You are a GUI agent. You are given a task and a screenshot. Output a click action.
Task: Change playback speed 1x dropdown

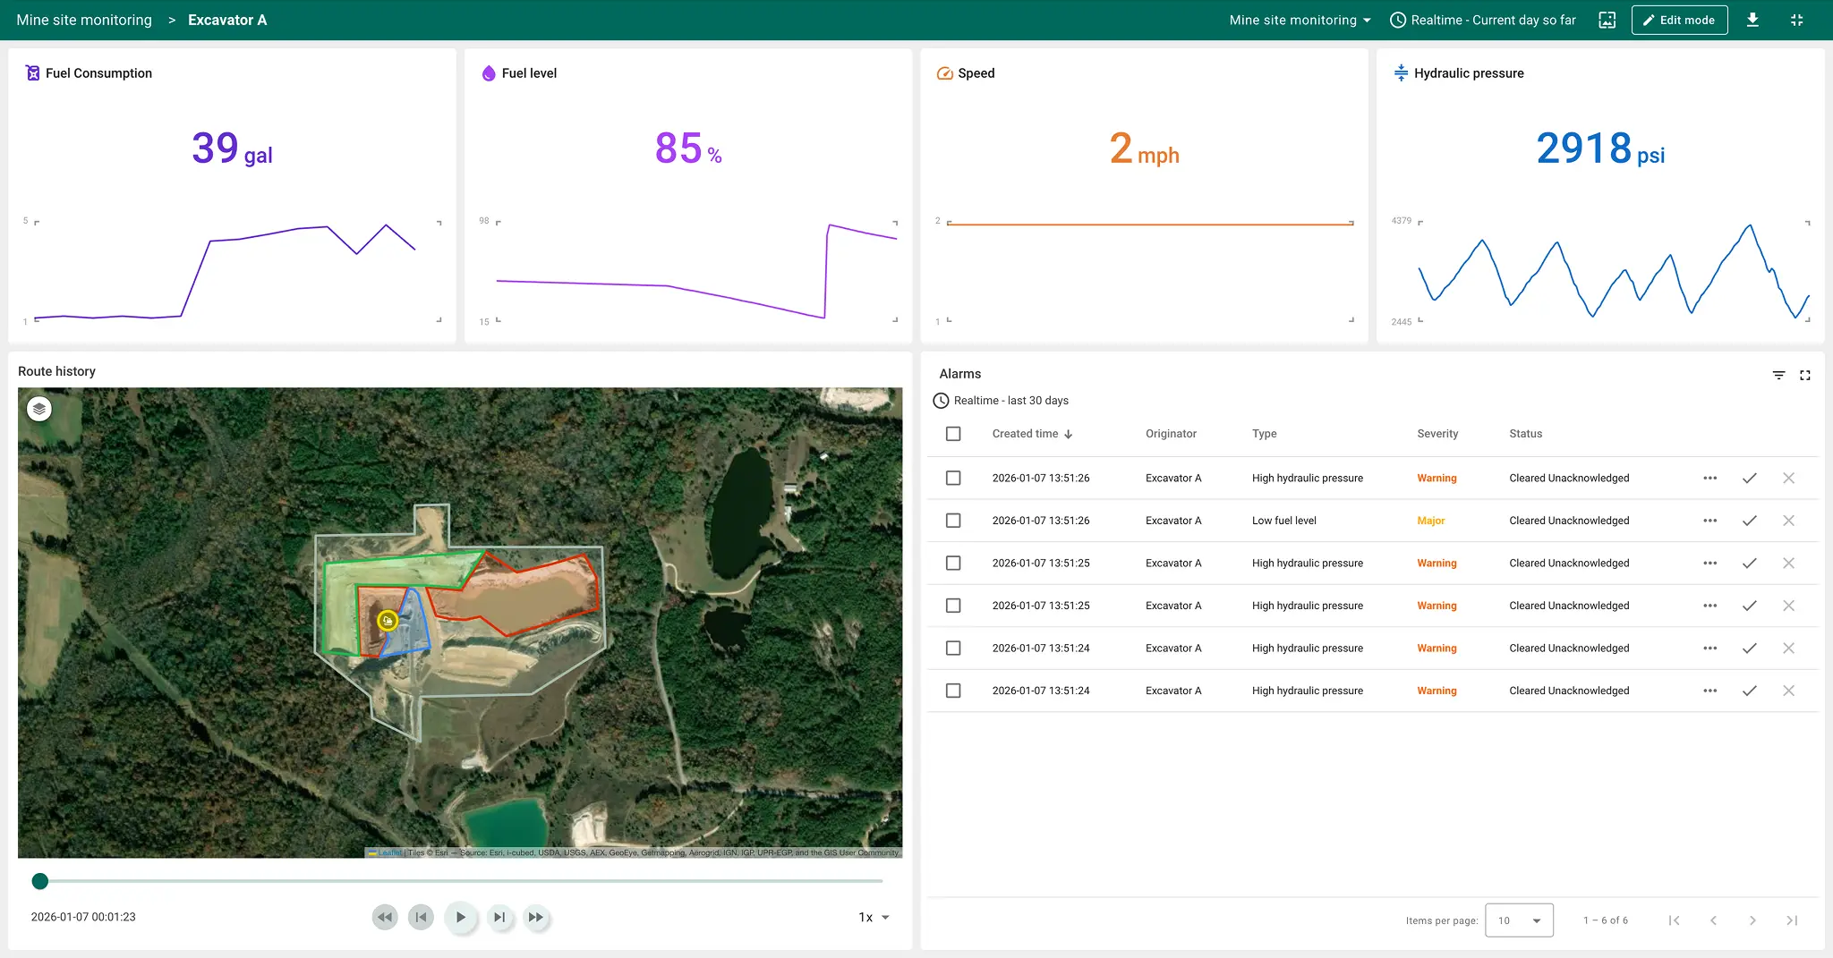(874, 917)
